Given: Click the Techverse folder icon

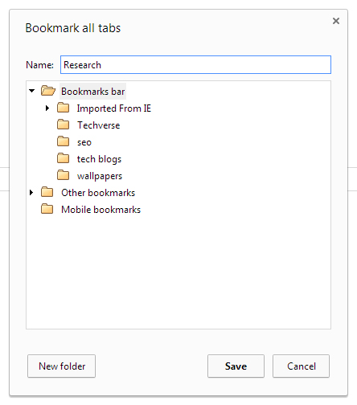Looking at the screenshot, I should 64,125.
